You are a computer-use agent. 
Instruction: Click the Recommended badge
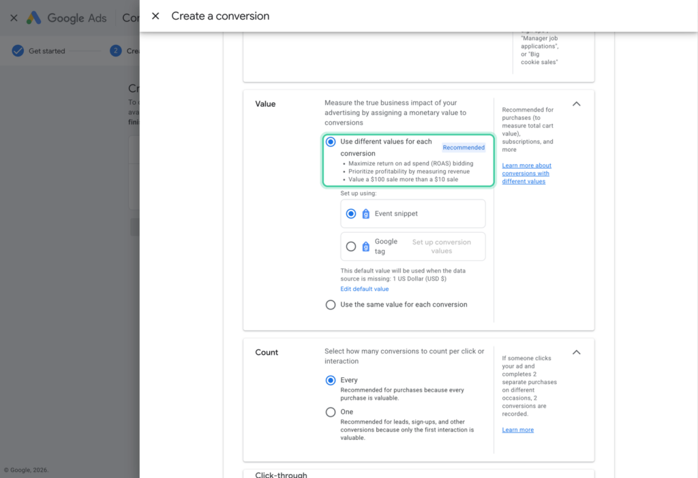click(464, 148)
